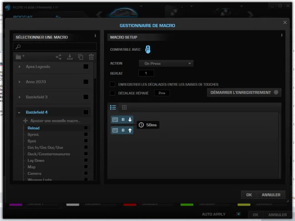Toggle the Duck/Countermeasures macro checkbox
295x221 pixels.
coord(86,154)
